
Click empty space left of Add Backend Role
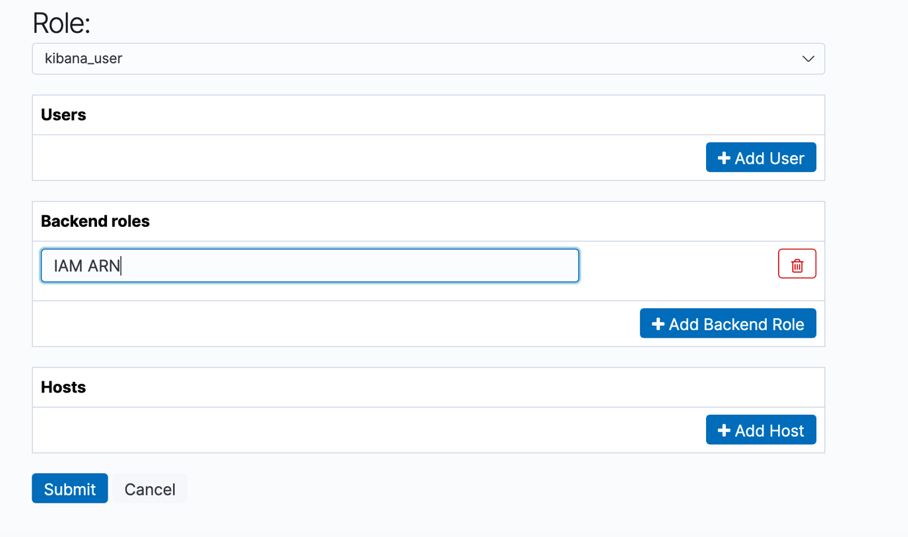coord(337,324)
